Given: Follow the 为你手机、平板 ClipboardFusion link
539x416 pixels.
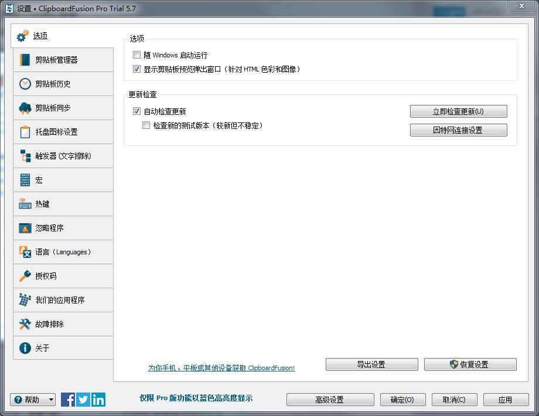Looking at the screenshot, I should pos(221,368).
